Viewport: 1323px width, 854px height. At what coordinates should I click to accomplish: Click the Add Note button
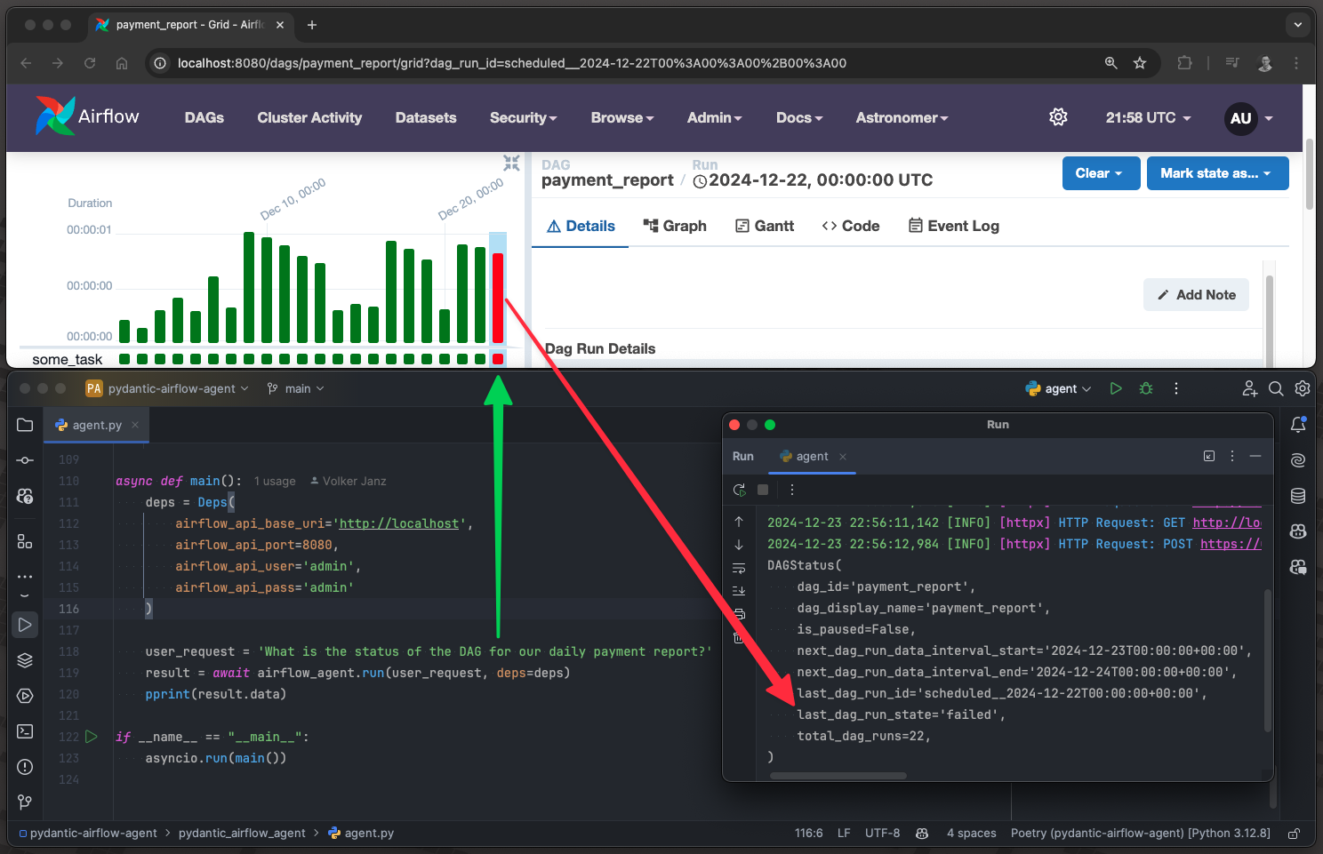click(x=1196, y=294)
